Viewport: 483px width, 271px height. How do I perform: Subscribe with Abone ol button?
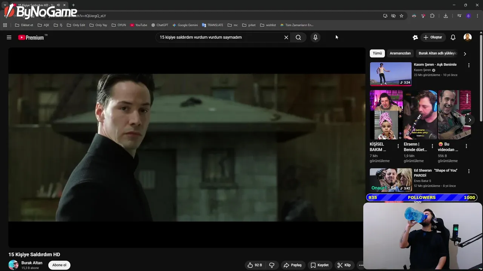(x=59, y=265)
